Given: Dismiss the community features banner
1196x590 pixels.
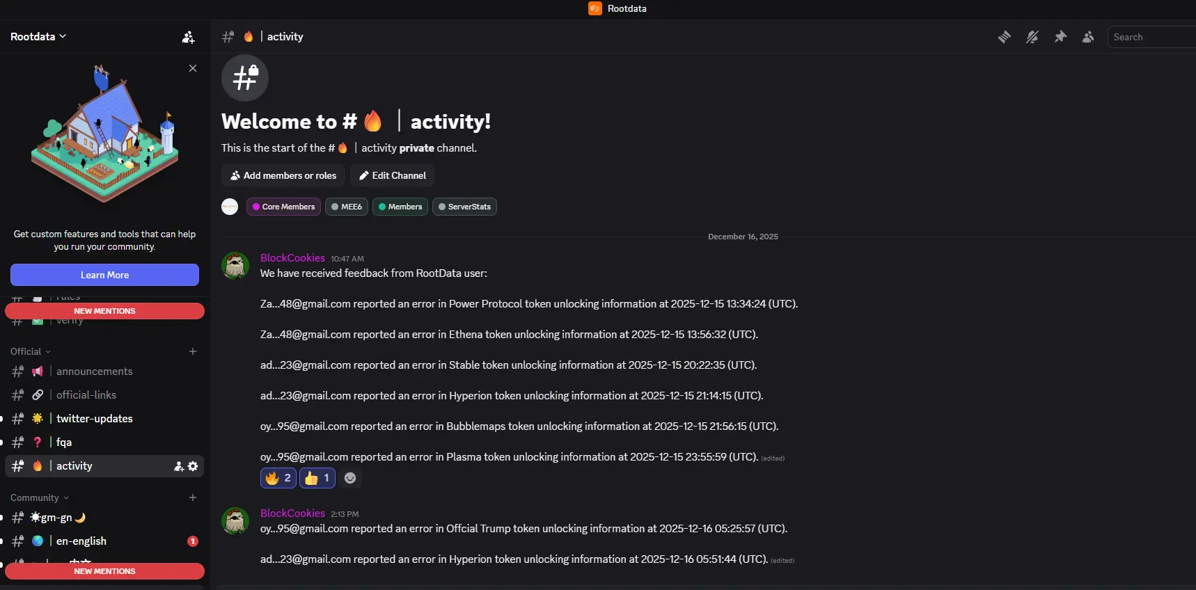Looking at the screenshot, I should coord(193,68).
